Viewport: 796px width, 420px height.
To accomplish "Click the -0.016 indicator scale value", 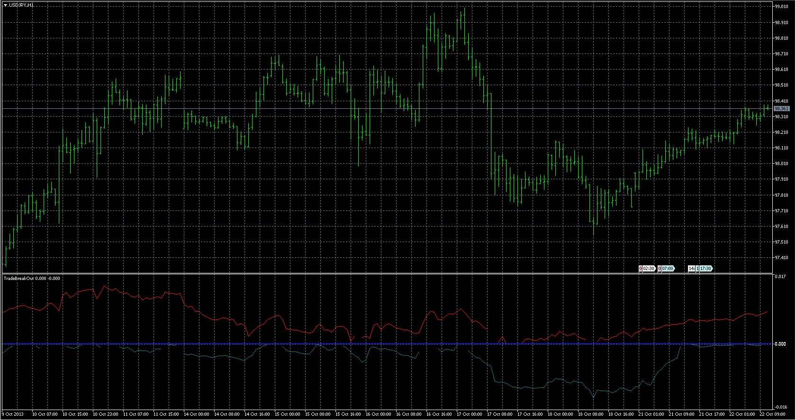I will (x=781, y=407).
